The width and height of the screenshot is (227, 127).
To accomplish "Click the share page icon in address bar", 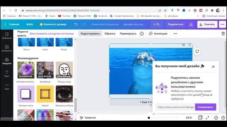I will pyautogui.click(x=160, y=10).
